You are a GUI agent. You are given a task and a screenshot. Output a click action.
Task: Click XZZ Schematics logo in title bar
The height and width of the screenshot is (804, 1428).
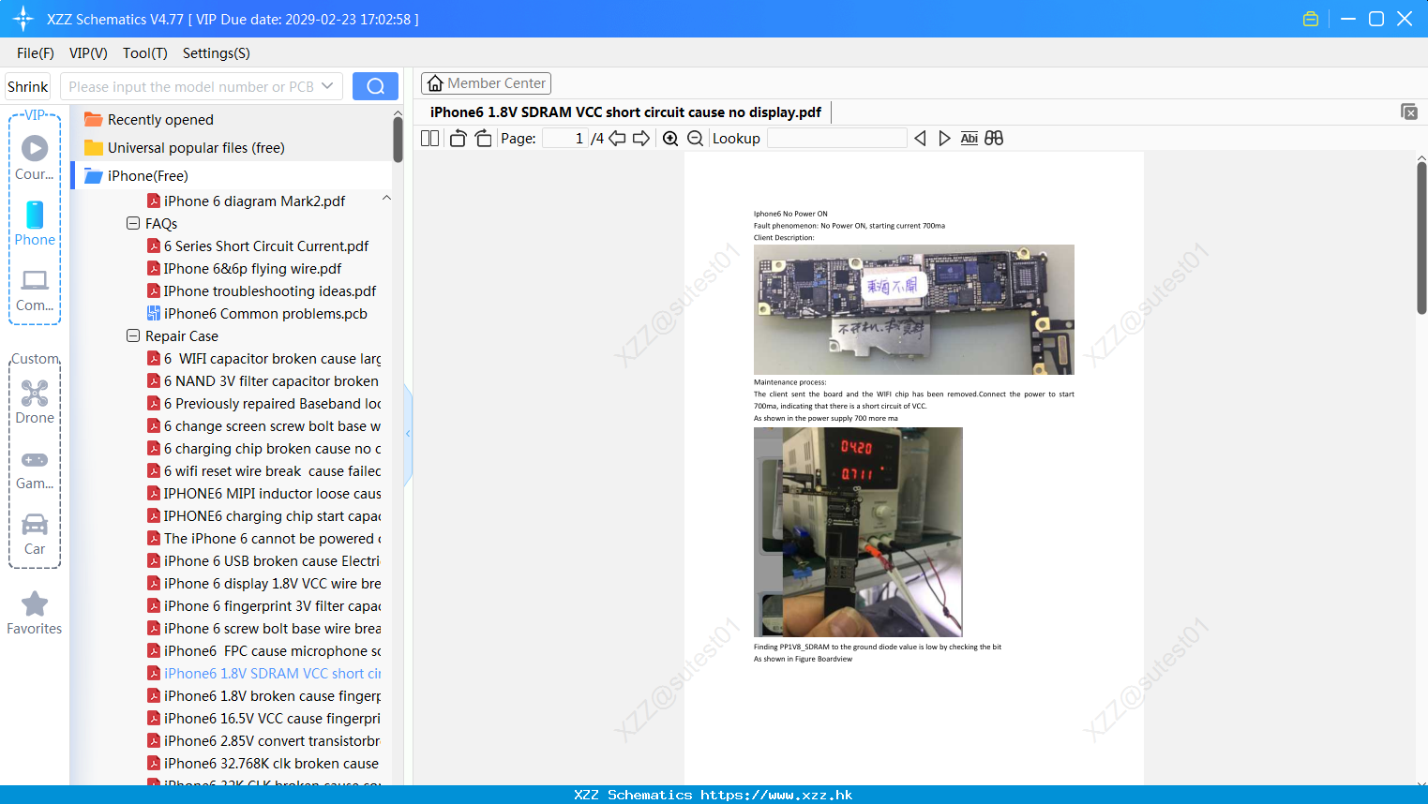coord(23,19)
